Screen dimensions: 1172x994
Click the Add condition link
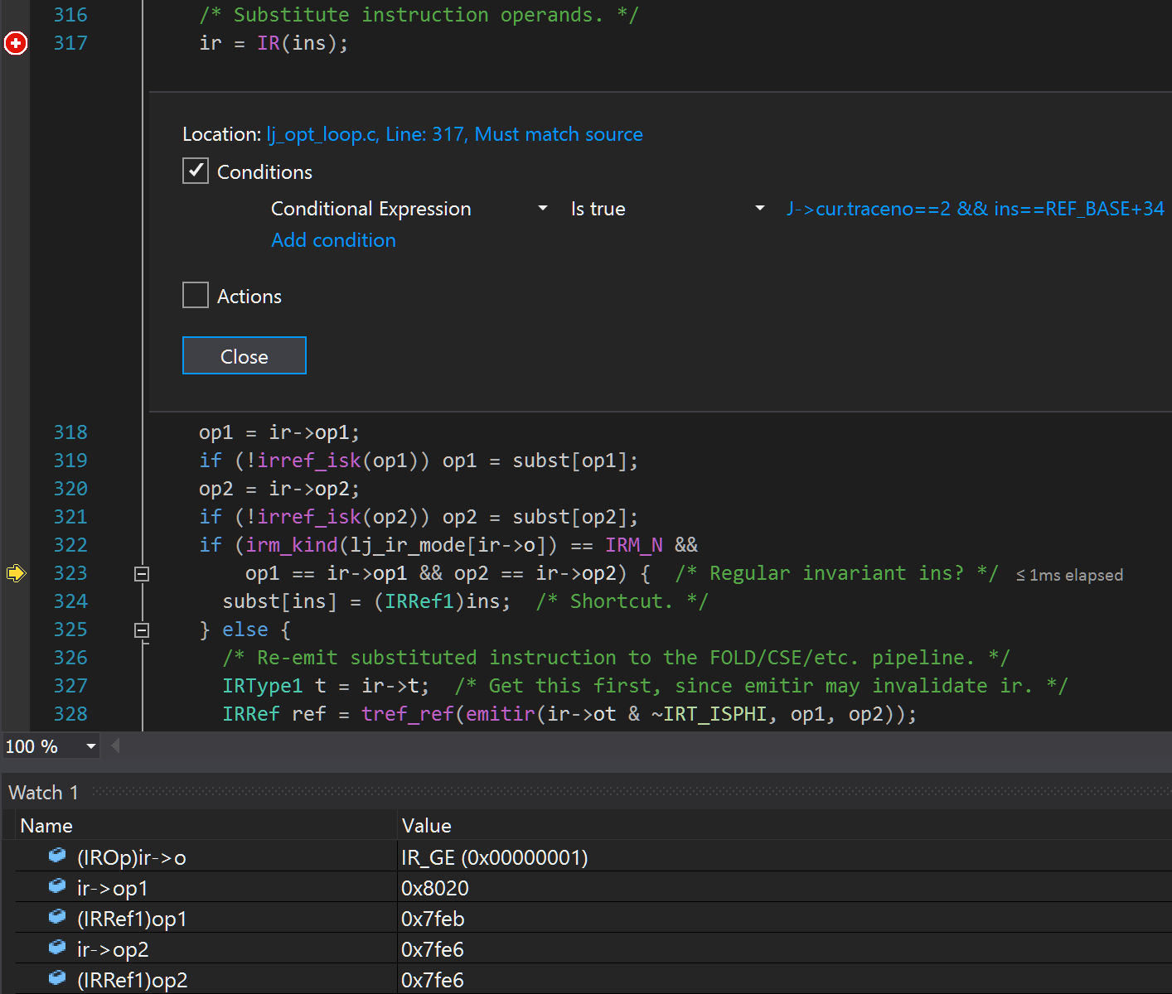click(333, 240)
